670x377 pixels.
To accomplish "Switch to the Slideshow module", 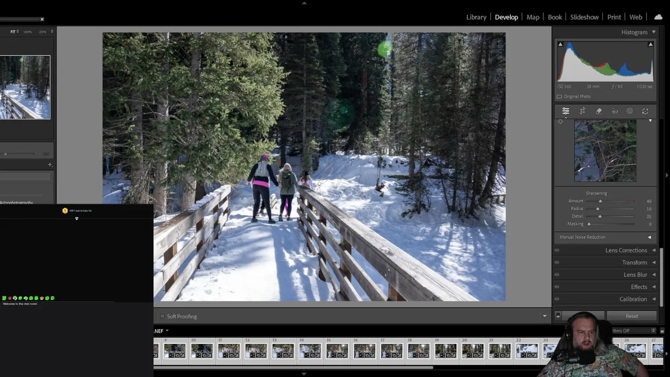I will [584, 17].
